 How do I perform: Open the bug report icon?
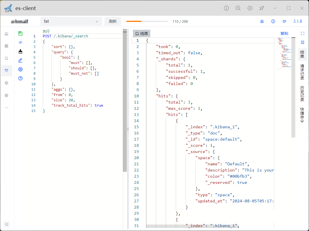pos(262,21)
